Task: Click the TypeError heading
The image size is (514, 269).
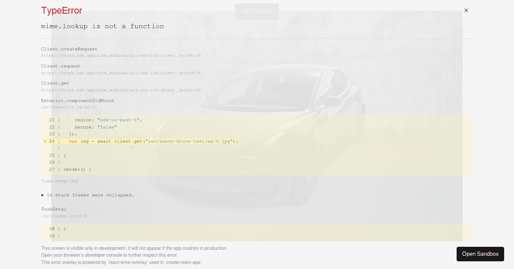Action: (x=61, y=10)
